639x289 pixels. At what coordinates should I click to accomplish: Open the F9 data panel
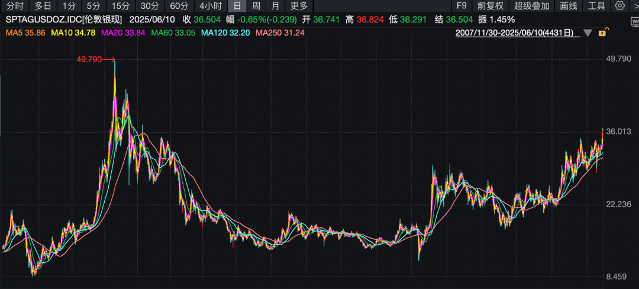(461, 6)
